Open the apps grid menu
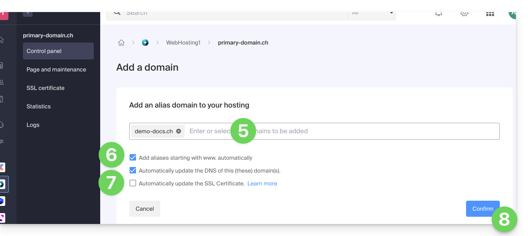The width and height of the screenshot is (528, 236). click(490, 14)
